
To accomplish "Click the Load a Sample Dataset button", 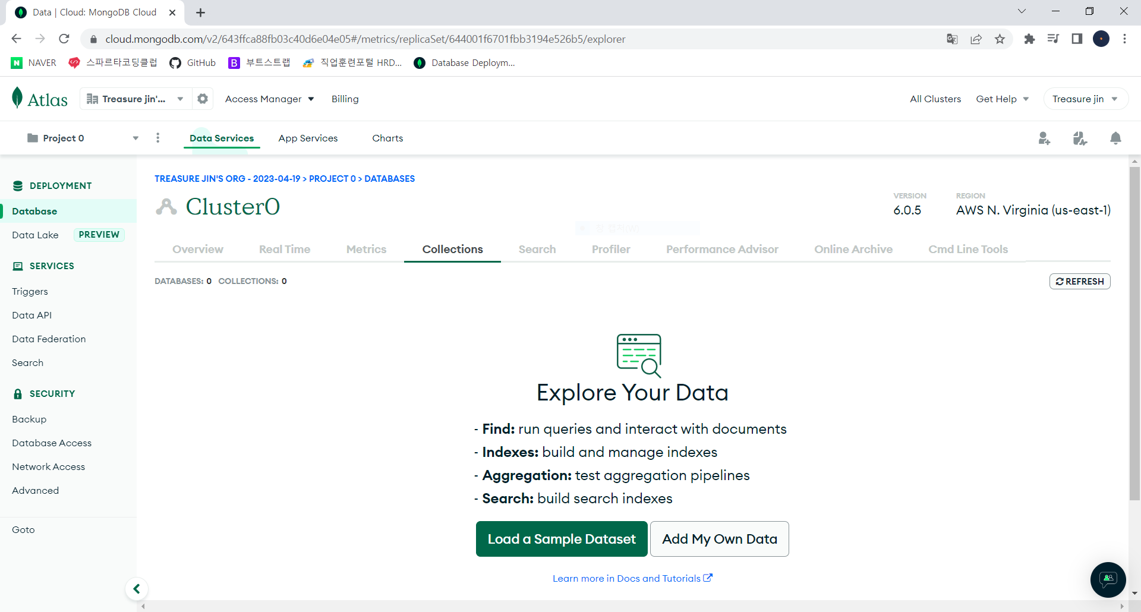I will tap(562, 539).
